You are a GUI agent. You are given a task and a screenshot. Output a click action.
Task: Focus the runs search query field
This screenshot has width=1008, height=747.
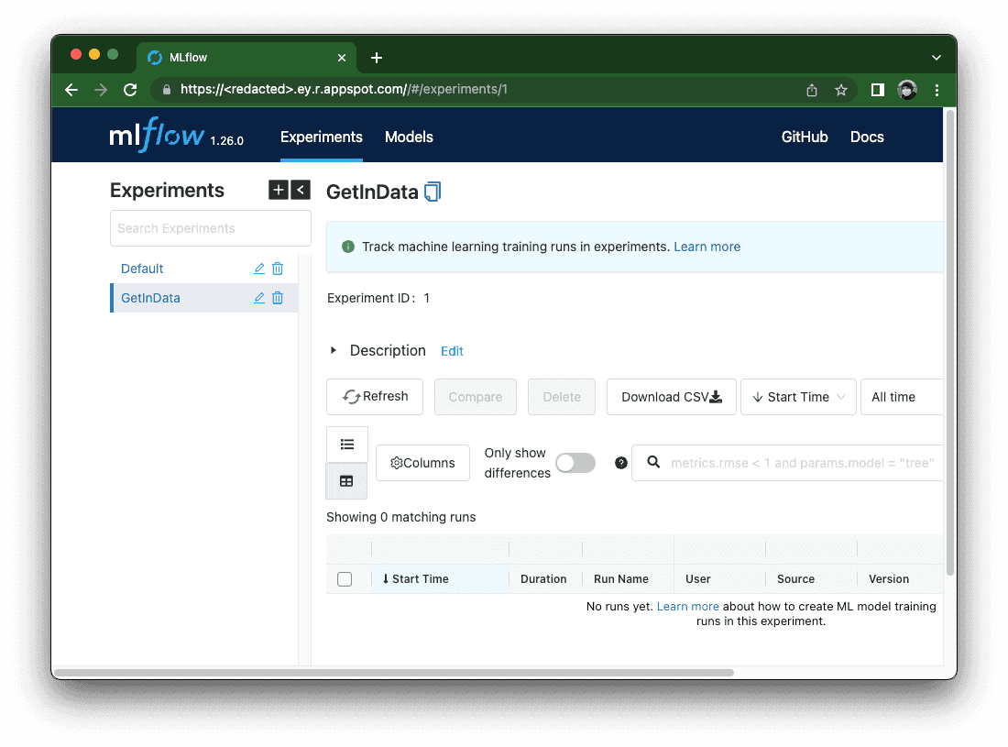pyautogui.click(x=787, y=463)
